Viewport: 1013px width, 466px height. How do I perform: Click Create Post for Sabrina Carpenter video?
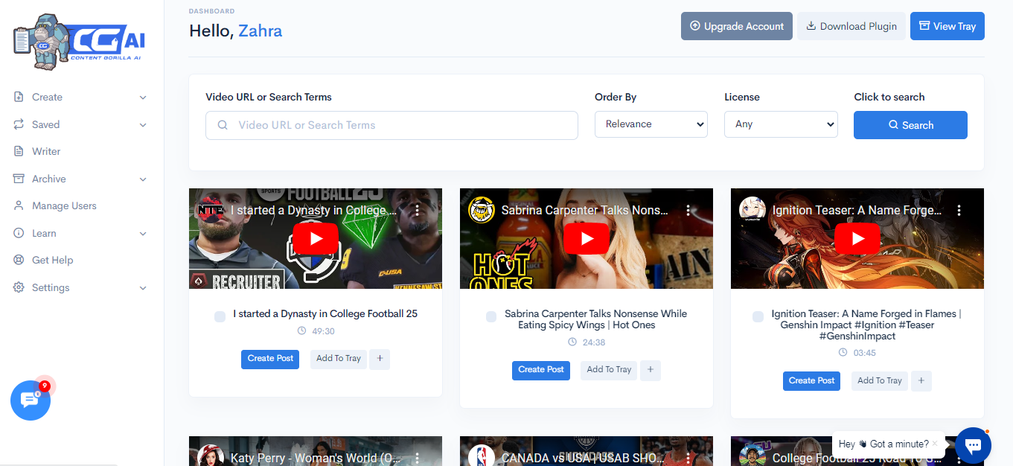(x=541, y=370)
